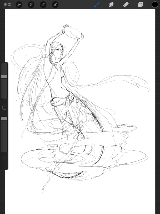
Task: Tap the square modify button in sidebar
Action: click(4, 108)
